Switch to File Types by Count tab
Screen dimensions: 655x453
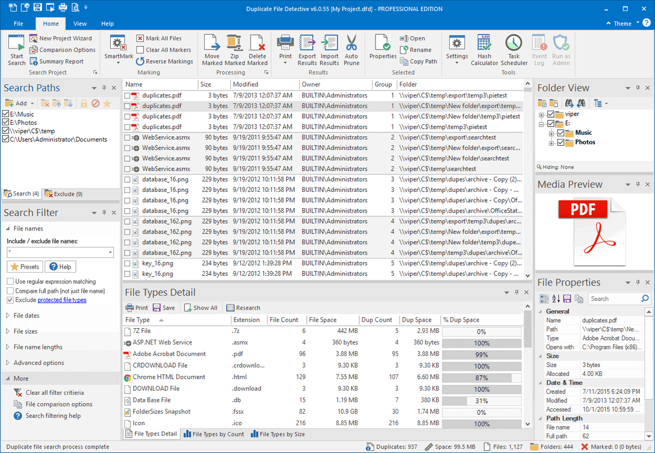pos(213,434)
